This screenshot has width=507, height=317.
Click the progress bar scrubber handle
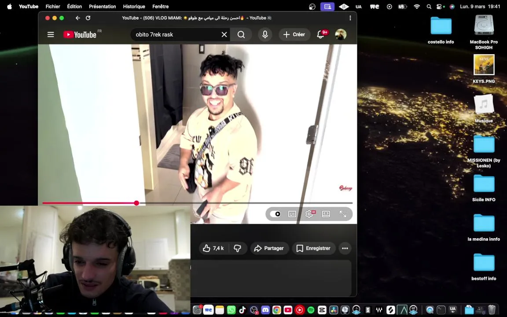(x=136, y=203)
